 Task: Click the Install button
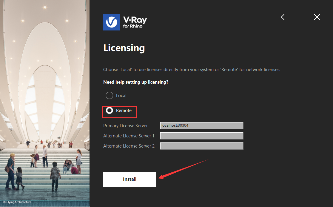(x=130, y=179)
